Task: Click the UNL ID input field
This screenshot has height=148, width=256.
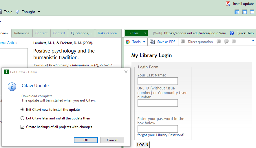Action: (158, 103)
